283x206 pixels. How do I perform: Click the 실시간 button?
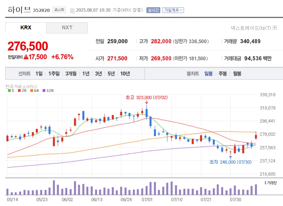click(x=153, y=10)
